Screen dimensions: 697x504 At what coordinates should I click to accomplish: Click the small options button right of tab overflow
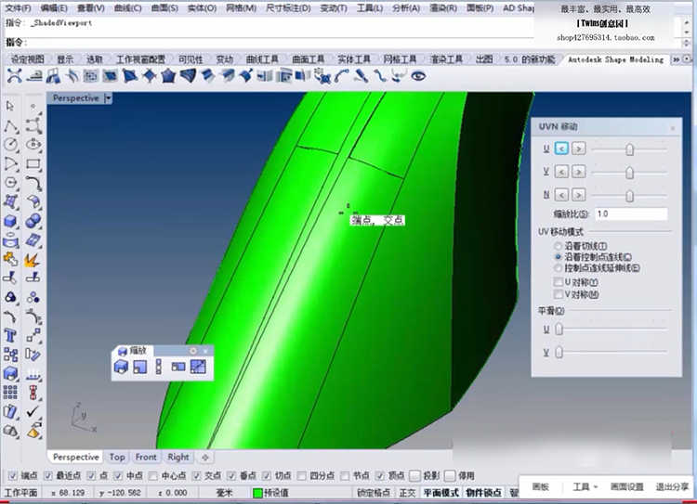click(x=687, y=59)
